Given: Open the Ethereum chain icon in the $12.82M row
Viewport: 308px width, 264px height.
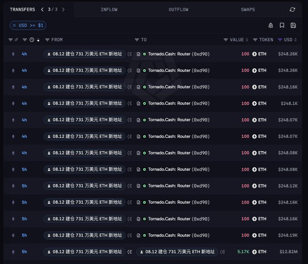Looking at the screenshot, I should click(13, 252).
